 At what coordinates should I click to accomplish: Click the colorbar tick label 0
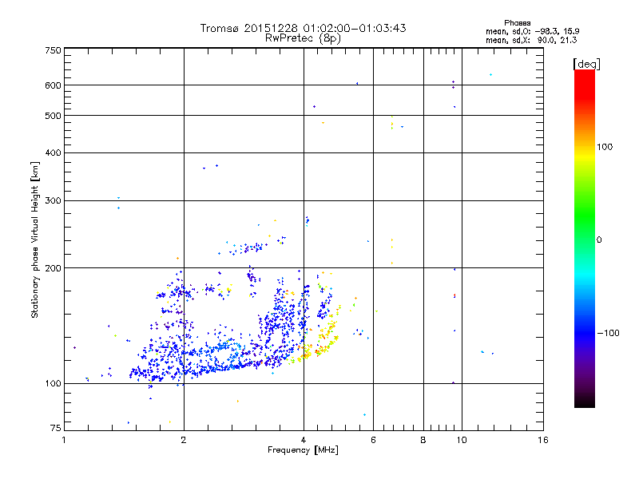coord(599,240)
